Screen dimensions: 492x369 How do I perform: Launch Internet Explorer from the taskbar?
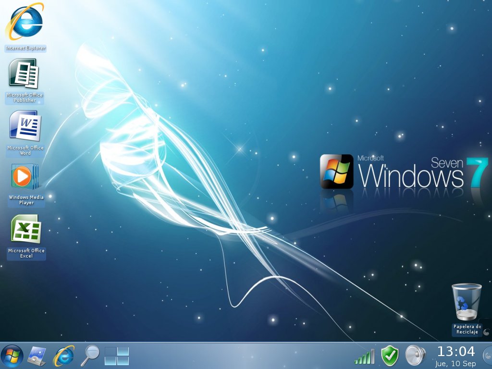[x=64, y=356]
